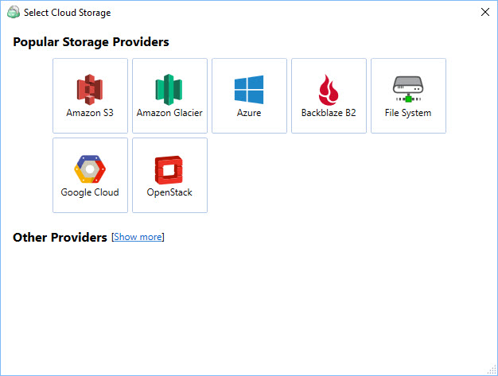Click the cloud app icon in title bar

point(14,13)
